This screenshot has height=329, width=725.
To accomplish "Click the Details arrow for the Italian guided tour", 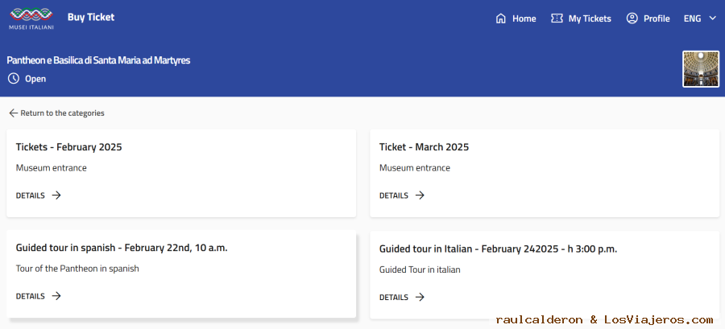I will (420, 297).
